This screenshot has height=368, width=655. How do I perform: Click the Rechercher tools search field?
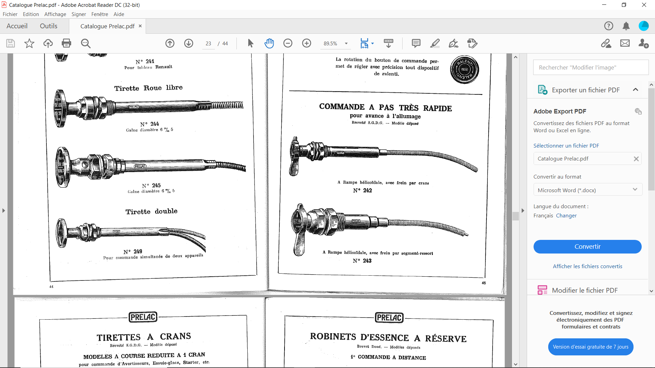click(591, 67)
